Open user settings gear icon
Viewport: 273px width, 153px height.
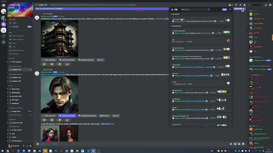pos(30,146)
